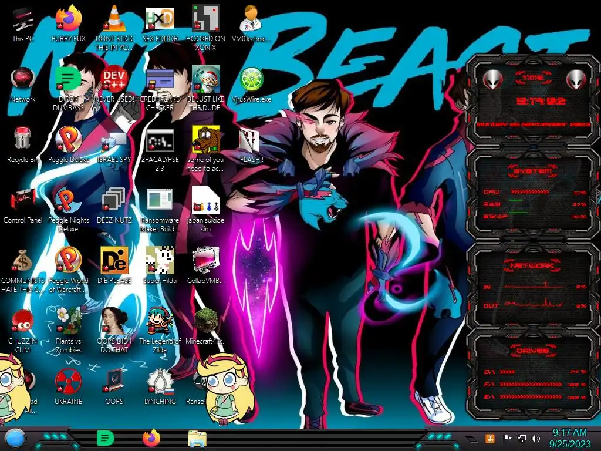Select the DIFOR DUMBASS green chat icon
This screenshot has height=451, width=601.
pos(68,89)
